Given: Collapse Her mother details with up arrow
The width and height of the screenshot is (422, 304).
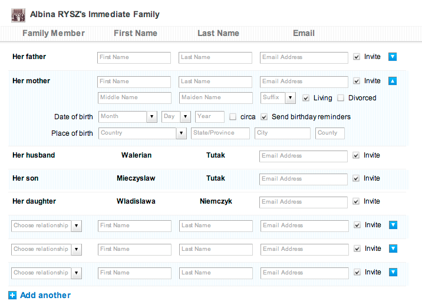Looking at the screenshot, I should tap(393, 81).
